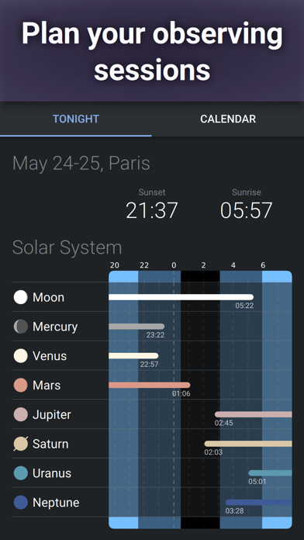
Task: Tap the Jupiter planet icon
Action: point(21,414)
